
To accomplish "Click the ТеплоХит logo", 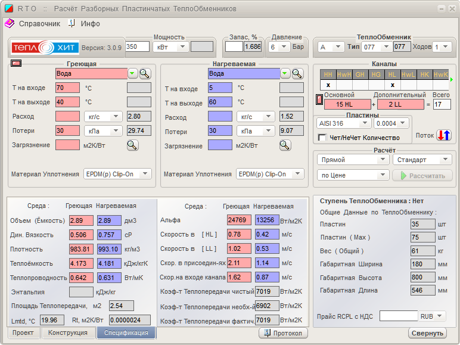I will pyautogui.click(x=45, y=48).
